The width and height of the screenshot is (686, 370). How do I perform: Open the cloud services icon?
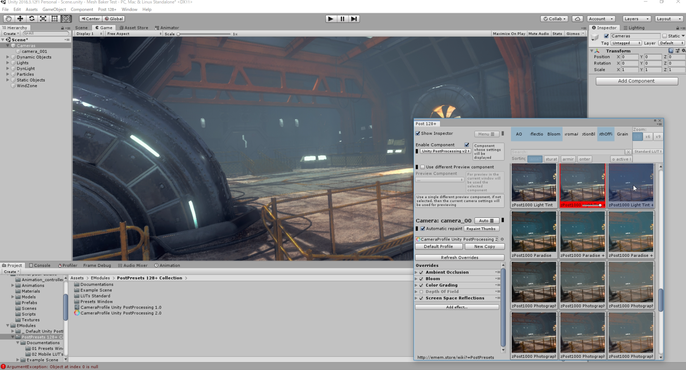click(x=577, y=19)
